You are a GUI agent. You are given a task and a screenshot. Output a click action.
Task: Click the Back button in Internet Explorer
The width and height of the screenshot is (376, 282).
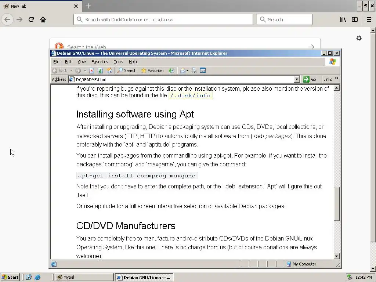(x=60, y=70)
